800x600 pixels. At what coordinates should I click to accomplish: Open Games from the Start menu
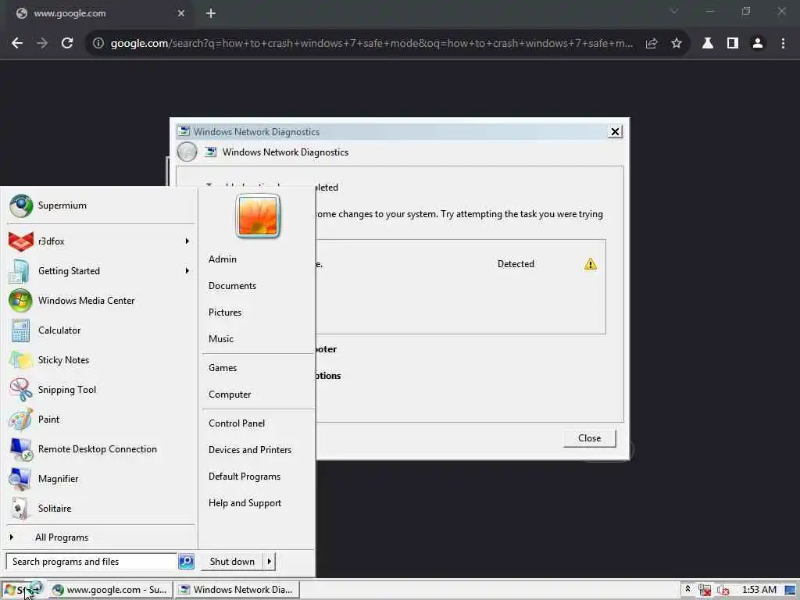[x=223, y=368]
